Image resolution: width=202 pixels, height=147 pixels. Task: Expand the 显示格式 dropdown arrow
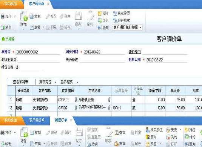(77, 82)
